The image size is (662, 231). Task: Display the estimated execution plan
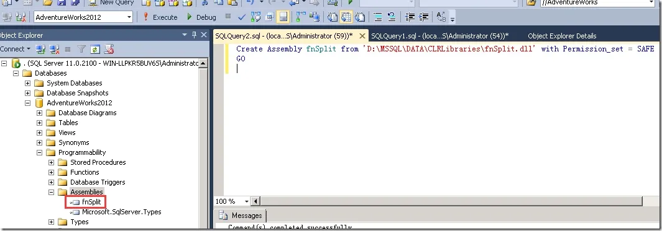(256, 17)
